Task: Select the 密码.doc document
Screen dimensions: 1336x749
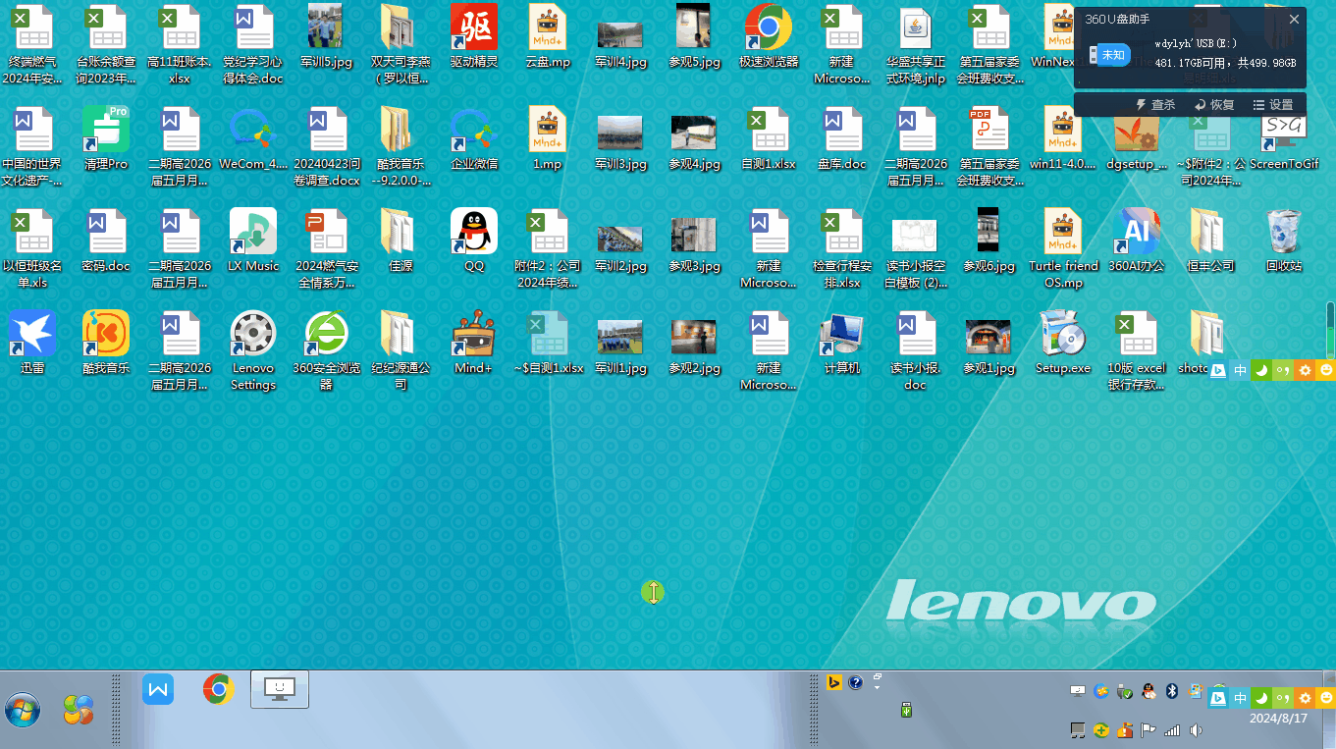Action: [106, 241]
